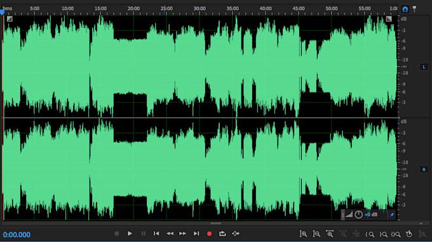The width and height of the screenshot is (432, 242).
Task: Click the marker pin icon by ruler
Action: point(414,9)
